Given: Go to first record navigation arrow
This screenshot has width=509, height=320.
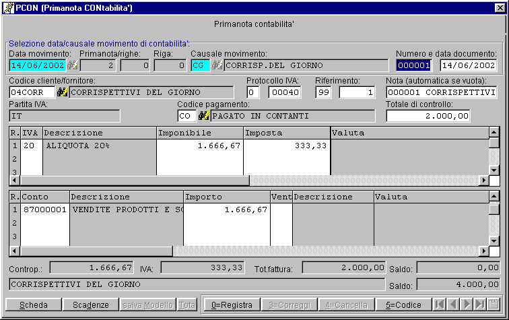Looking at the screenshot, I should (x=439, y=305).
